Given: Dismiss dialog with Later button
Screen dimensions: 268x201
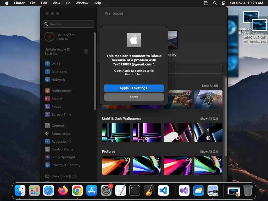Looking at the screenshot, I should pos(134,97).
